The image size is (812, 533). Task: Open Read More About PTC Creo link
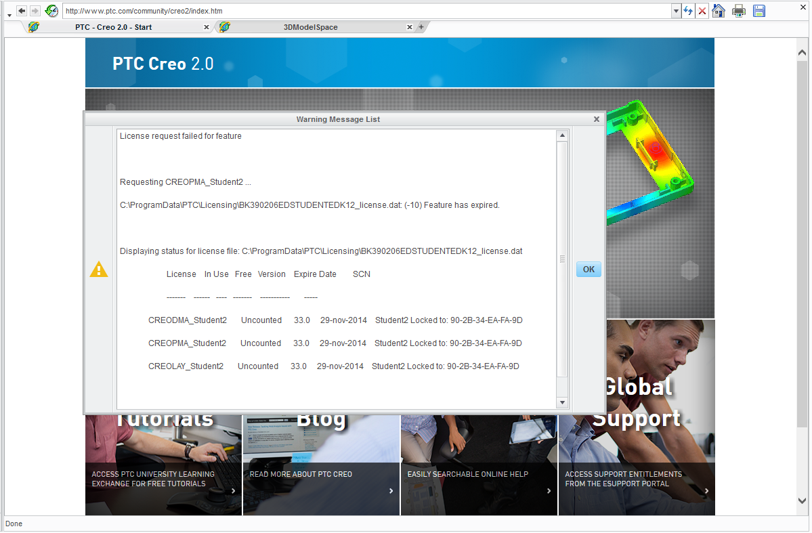[x=301, y=475]
